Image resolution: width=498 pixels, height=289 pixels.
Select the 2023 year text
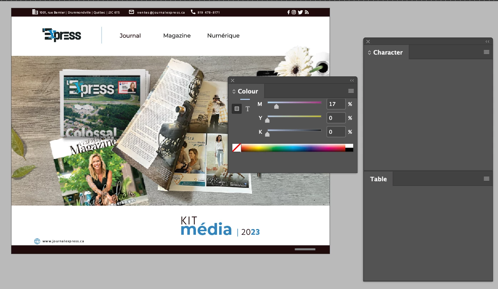250,232
